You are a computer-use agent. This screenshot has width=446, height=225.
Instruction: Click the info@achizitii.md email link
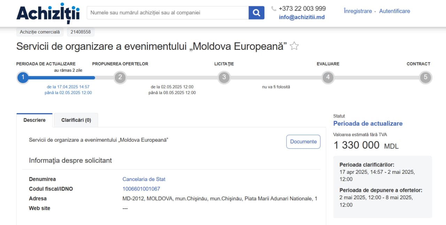[302, 17]
